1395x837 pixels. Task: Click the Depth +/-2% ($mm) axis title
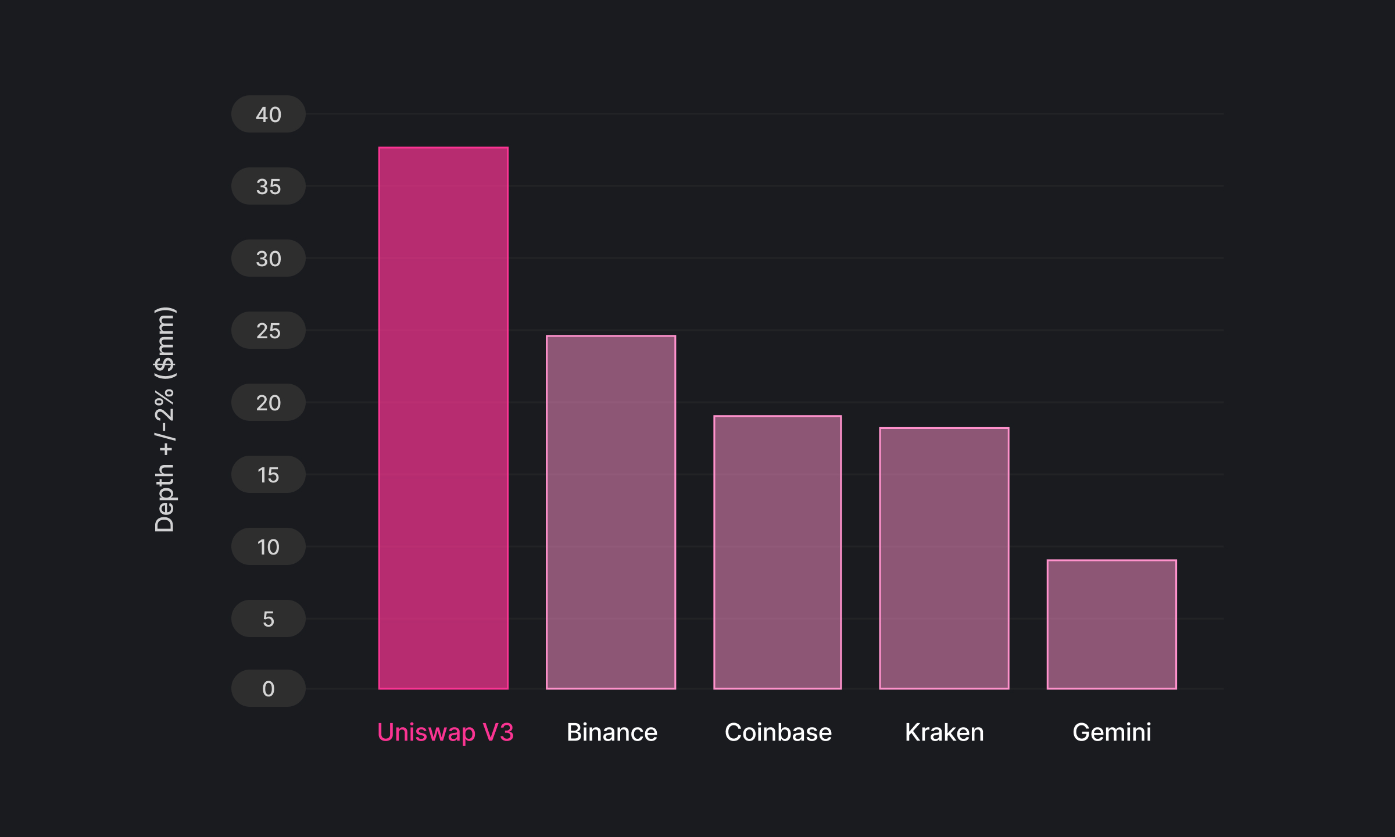165,419
